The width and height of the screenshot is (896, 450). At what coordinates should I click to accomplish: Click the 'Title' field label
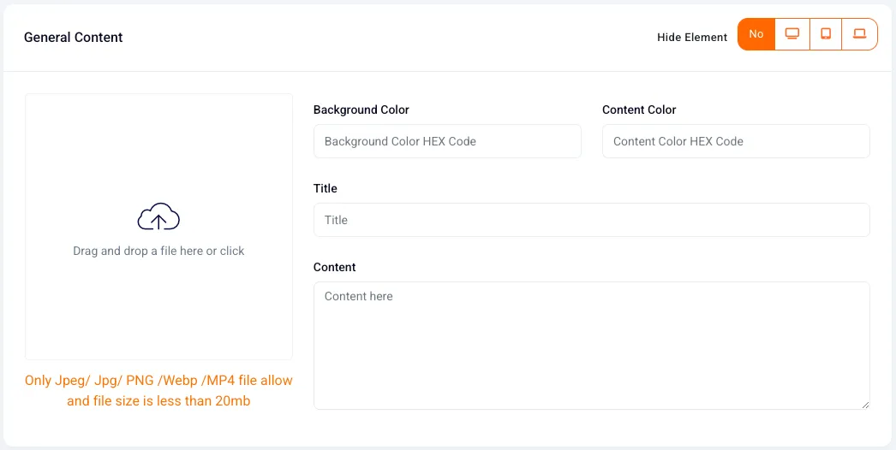click(x=326, y=188)
